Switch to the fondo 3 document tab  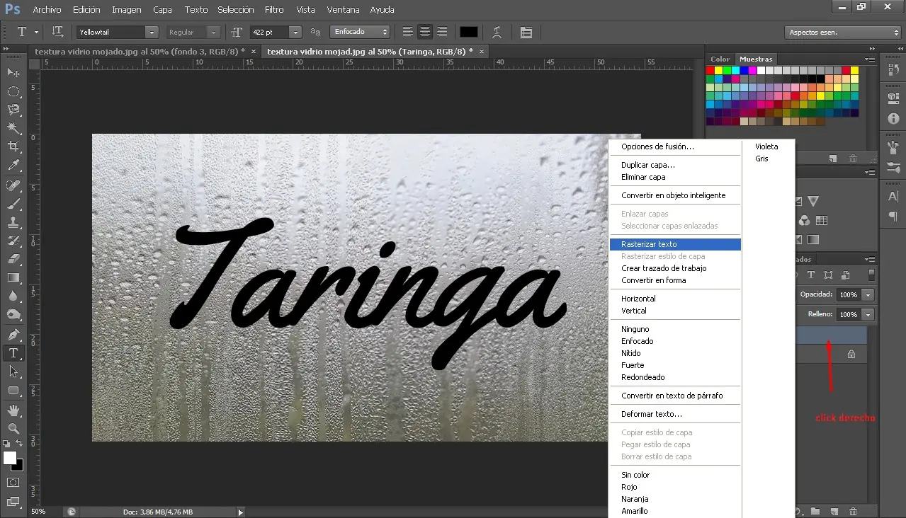coord(140,52)
